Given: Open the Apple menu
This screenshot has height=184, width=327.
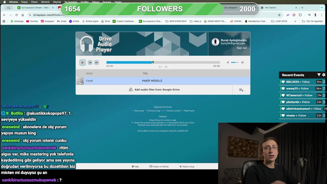Looking at the screenshot, I should point(4,2).
